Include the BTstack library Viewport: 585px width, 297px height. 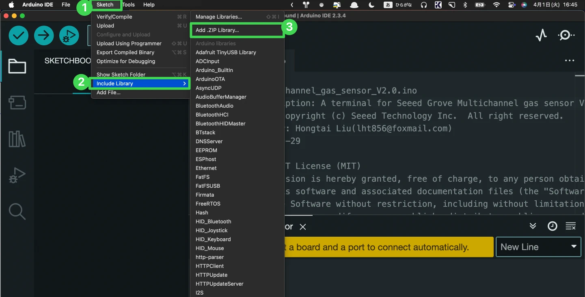(x=237, y=132)
